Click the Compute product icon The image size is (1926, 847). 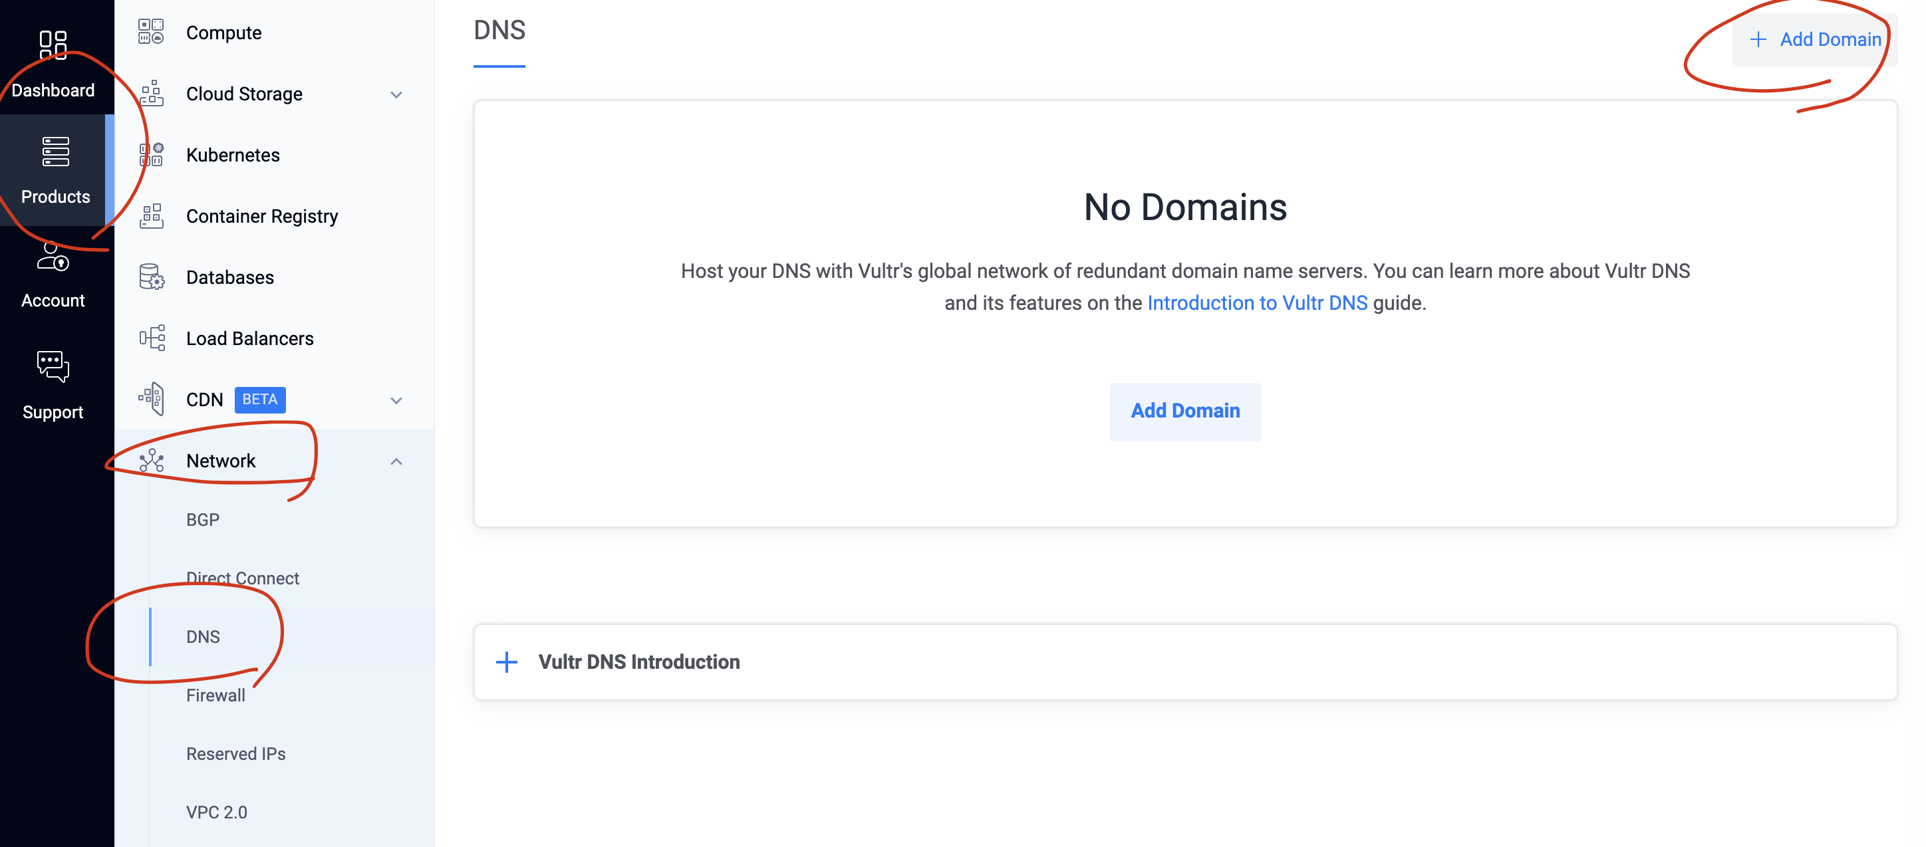[x=151, y=32]
